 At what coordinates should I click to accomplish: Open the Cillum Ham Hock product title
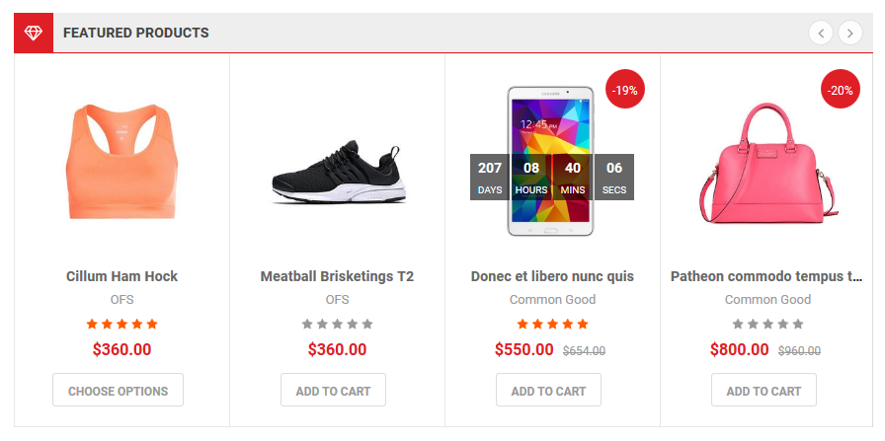click(x=121, y=276)
